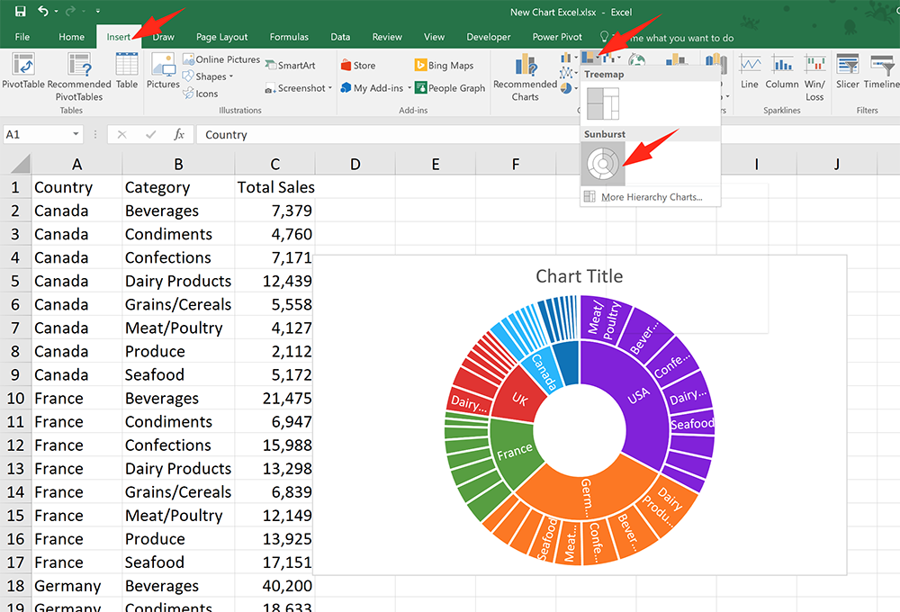Open the Pictures dialog
Image resolution: width=900 pixels, height=612 pixels.
pos(163,72)
